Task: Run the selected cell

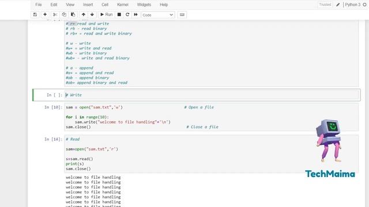Action: [106, 14]
